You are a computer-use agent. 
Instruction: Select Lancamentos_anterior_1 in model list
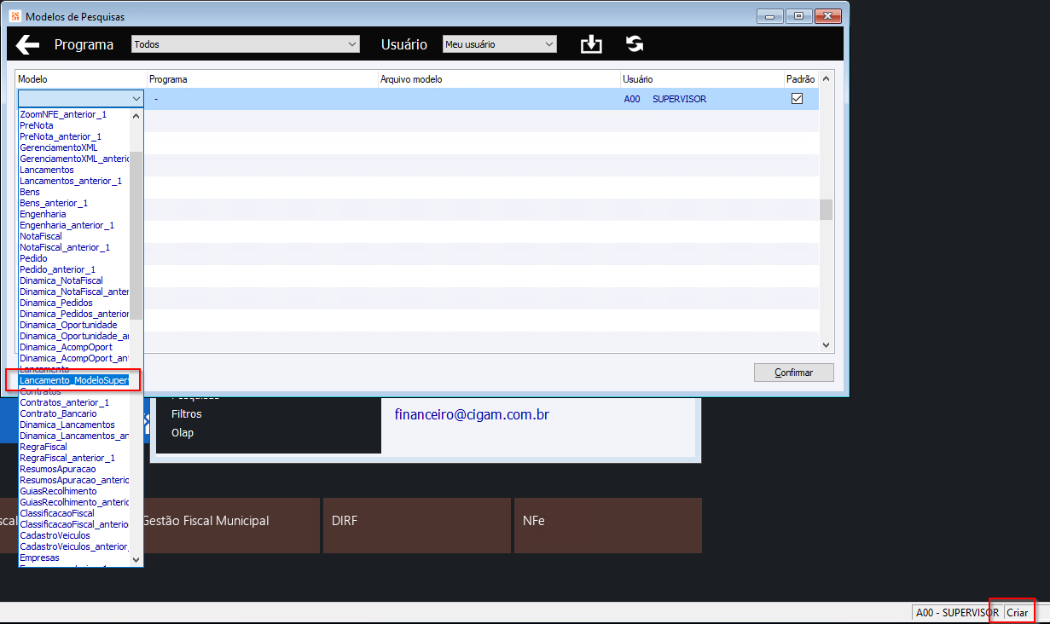pos(70,181)
